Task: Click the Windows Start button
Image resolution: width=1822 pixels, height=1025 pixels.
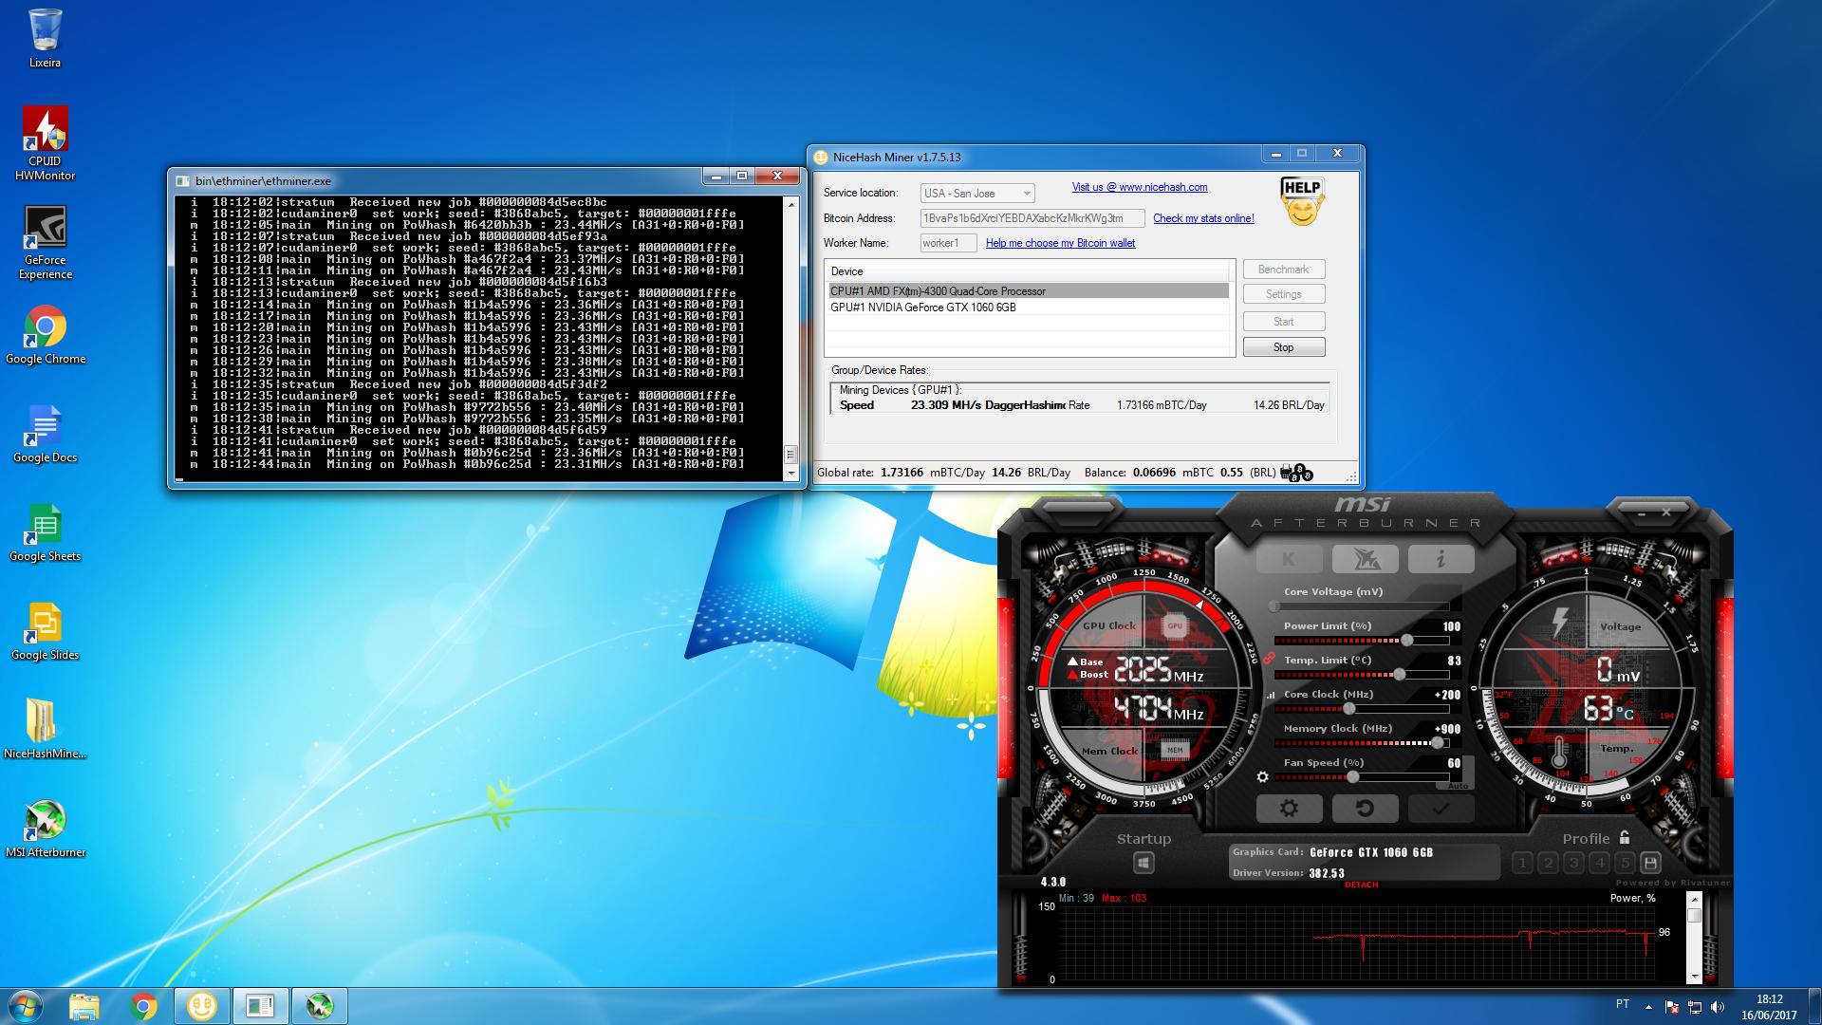Action: coord(25,1006)
